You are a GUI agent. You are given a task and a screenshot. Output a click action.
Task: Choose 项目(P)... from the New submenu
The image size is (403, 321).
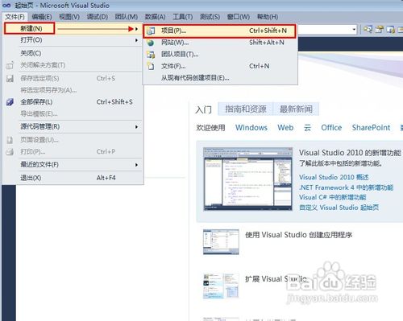pos(219,31)
